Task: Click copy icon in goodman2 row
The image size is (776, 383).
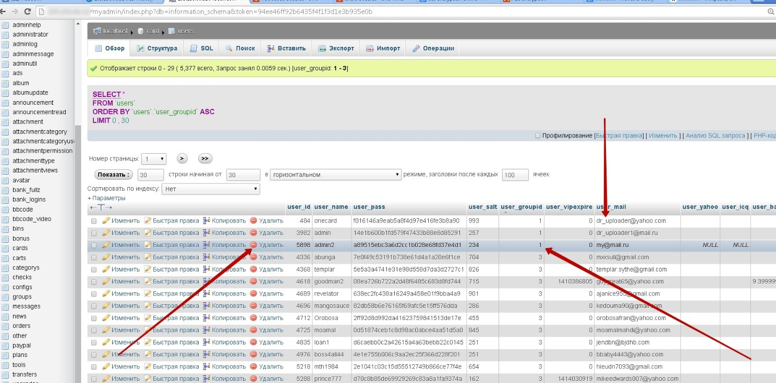Action: (x=207, y=281)
